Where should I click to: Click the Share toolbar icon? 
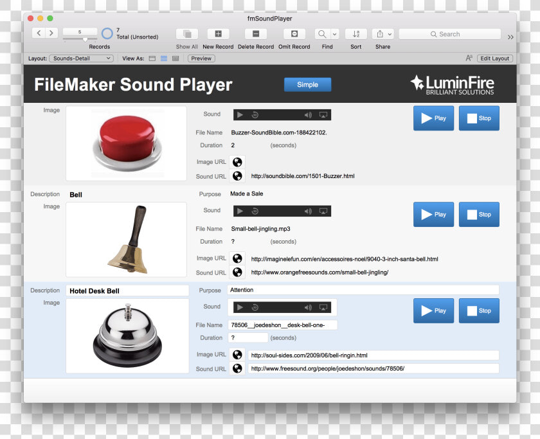pos(379,33)
